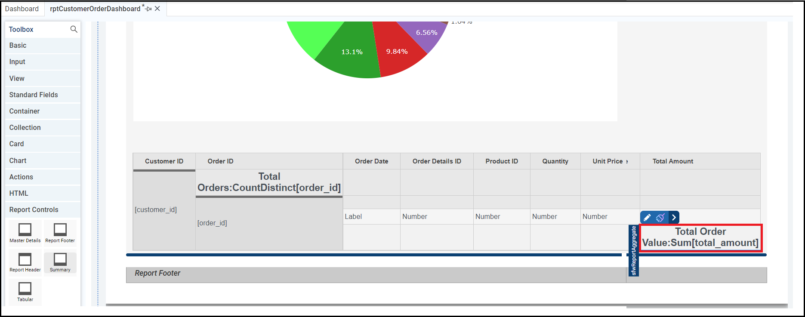Screen dimensions: 805x317
Task: Select the Label cell under Order Date
Action: (372, 217)
